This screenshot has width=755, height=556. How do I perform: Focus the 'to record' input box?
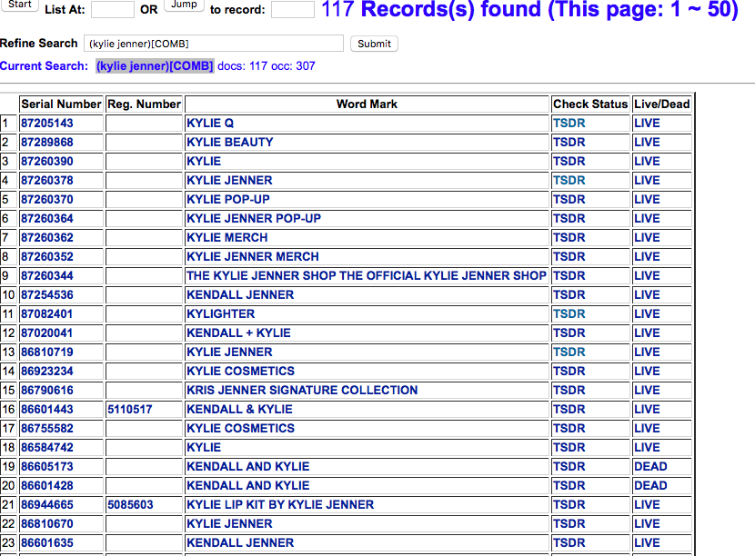coord(292,10)
